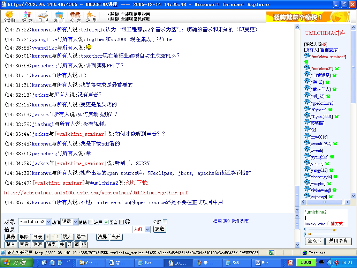Click the security shield tray icon

[x=337, y=262]
